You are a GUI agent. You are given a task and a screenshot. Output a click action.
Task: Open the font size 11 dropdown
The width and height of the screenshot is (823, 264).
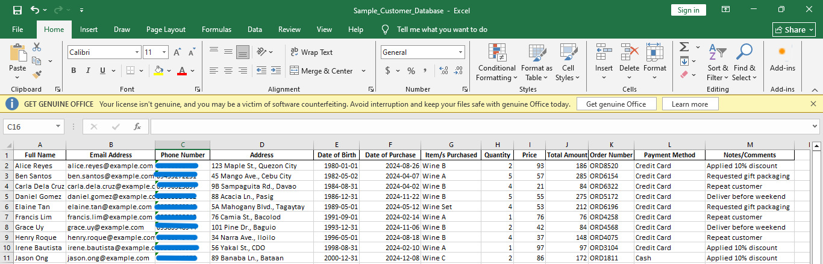click(x=164, y=52)
